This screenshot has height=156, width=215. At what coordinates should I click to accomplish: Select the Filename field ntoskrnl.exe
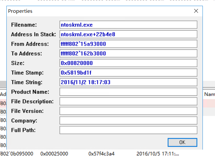click(x=128, y=25)
